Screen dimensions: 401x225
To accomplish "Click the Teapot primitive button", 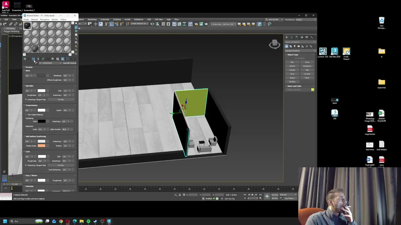I will [x=292, y=78].
